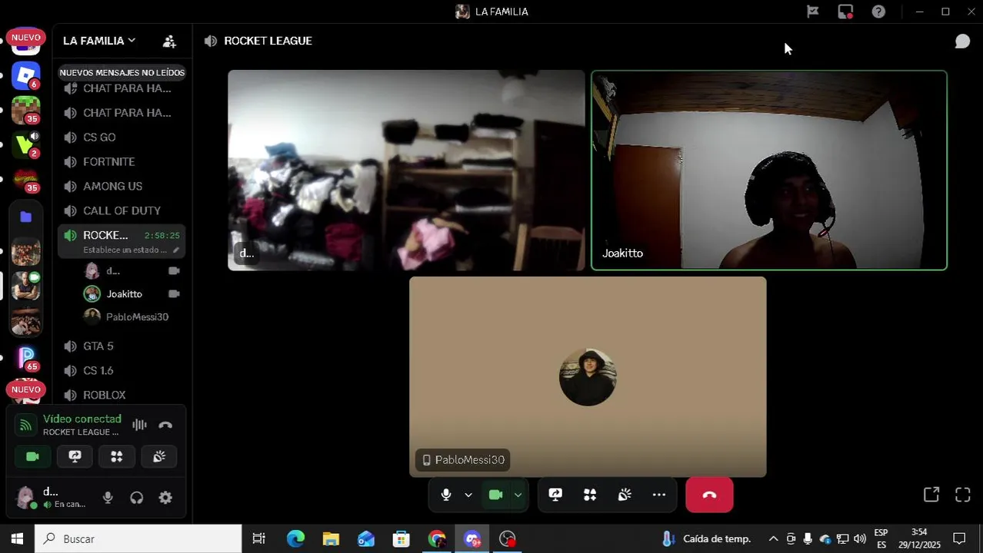
Task: Join the ROBLOX voice channel
Action: point(122,396)
